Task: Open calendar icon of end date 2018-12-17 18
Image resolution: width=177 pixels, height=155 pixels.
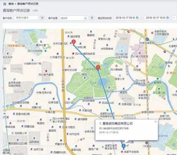Action: [168, 18]
